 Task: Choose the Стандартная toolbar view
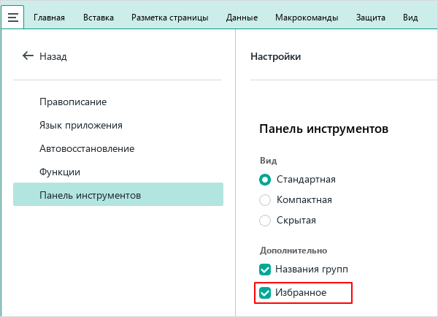tap(265, 179)
